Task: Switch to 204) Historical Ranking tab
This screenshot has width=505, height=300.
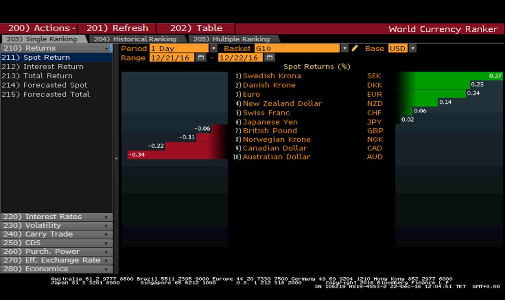Action: (135, 39)
